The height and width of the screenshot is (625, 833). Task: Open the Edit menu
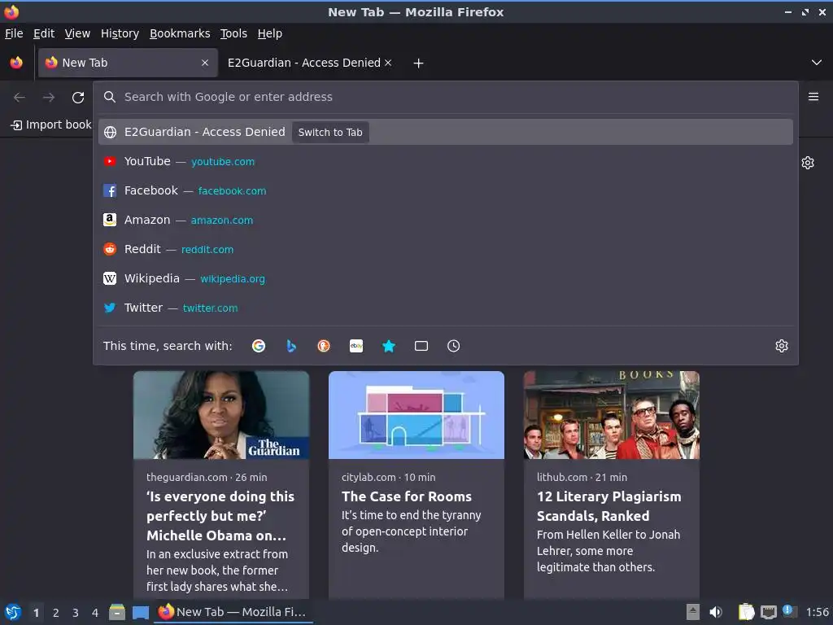44,33
